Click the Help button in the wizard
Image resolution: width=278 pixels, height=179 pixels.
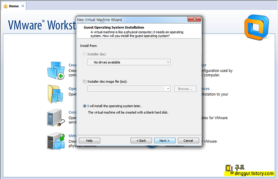[89, 141]
